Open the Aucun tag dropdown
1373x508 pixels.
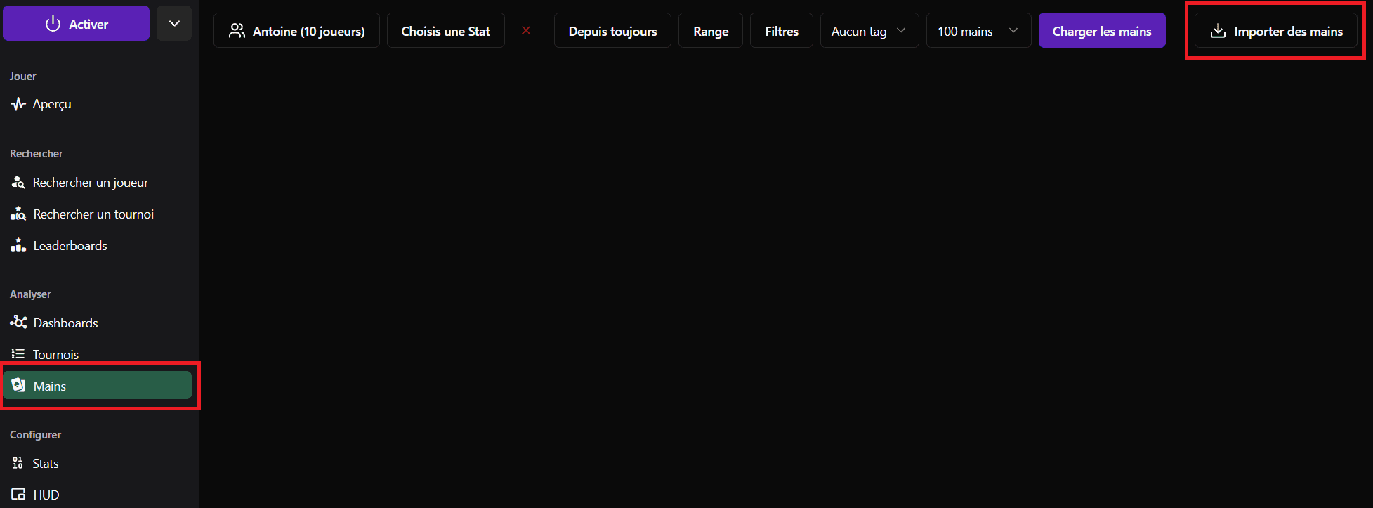point(869,31)
